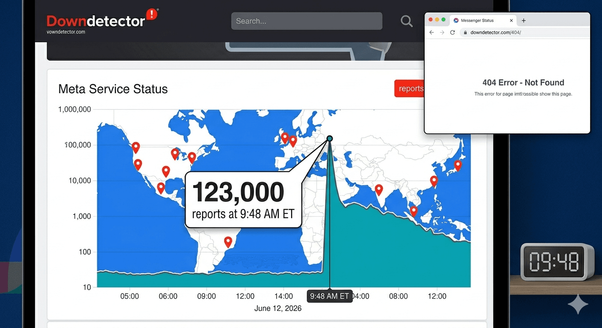Select the map pin over Great Britain
602x328 pixels.
(x=285, y=138)
